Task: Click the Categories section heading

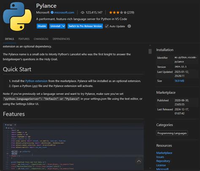Action: (165, 125)
